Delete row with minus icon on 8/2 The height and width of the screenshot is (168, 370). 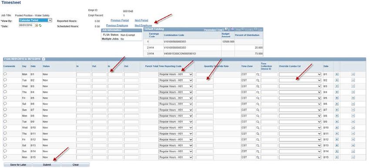click(353, 80)
